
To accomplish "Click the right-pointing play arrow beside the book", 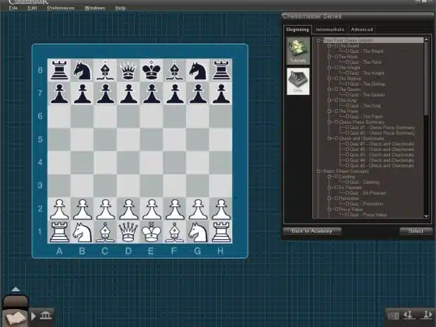I will tap(33, 316).
